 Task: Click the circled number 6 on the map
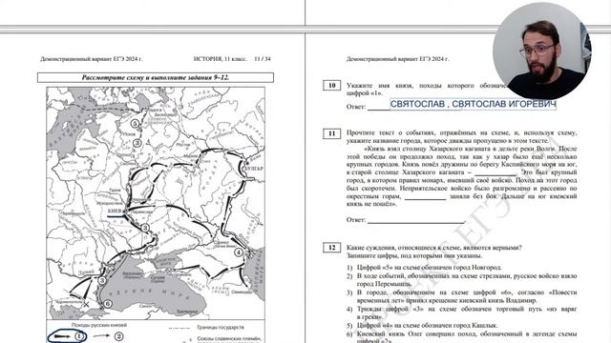pos(108,304)
